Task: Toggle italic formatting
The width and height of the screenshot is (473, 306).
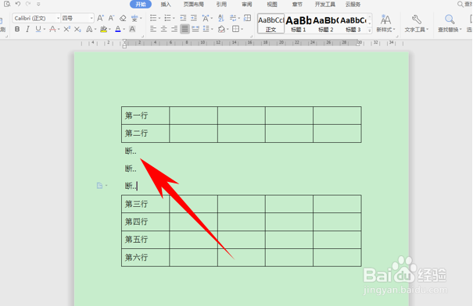Action: [x=27, y=29]
